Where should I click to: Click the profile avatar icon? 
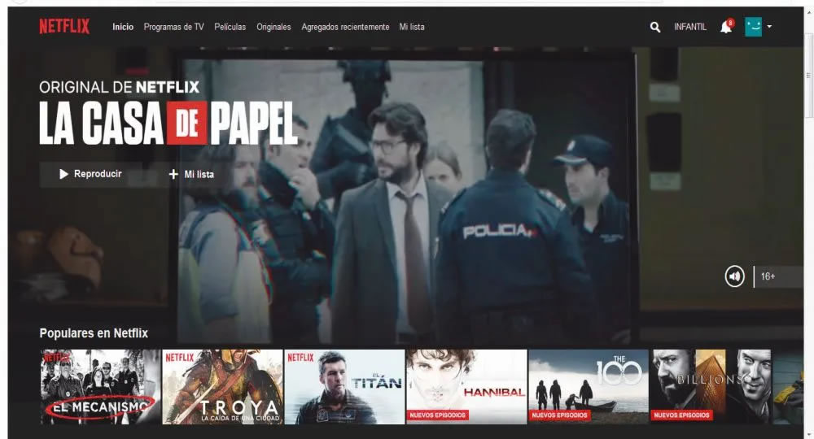click(x=753, y=27)
